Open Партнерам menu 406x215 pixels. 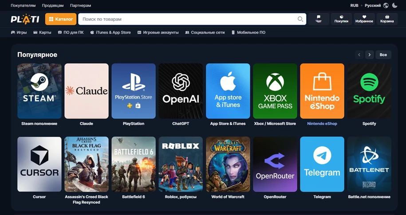point(80,5)
